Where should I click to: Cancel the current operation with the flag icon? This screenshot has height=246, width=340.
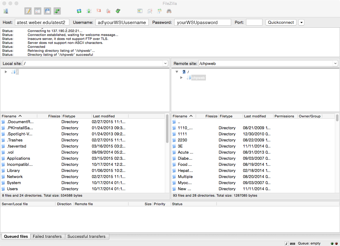click(x=99, y=11)
